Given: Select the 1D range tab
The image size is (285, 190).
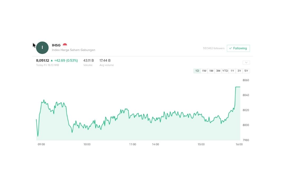Looking at the screenshot, I should tap(197, 71).
